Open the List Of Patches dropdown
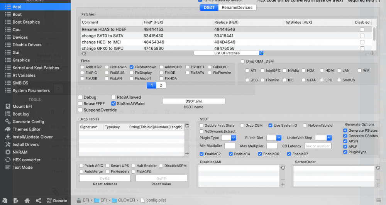This screenshot has width=386, height=205. click(x=229, y=53)
